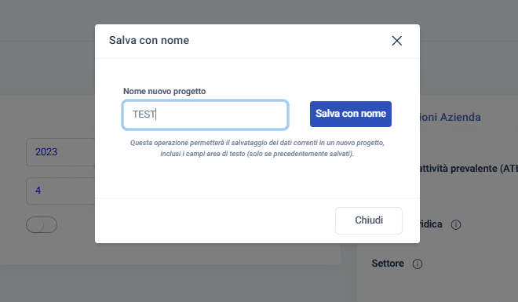Focus the Nome nuovo progetto text field
Image resolution: width=518 pixels, height=302 pixels.
(205, 115)
